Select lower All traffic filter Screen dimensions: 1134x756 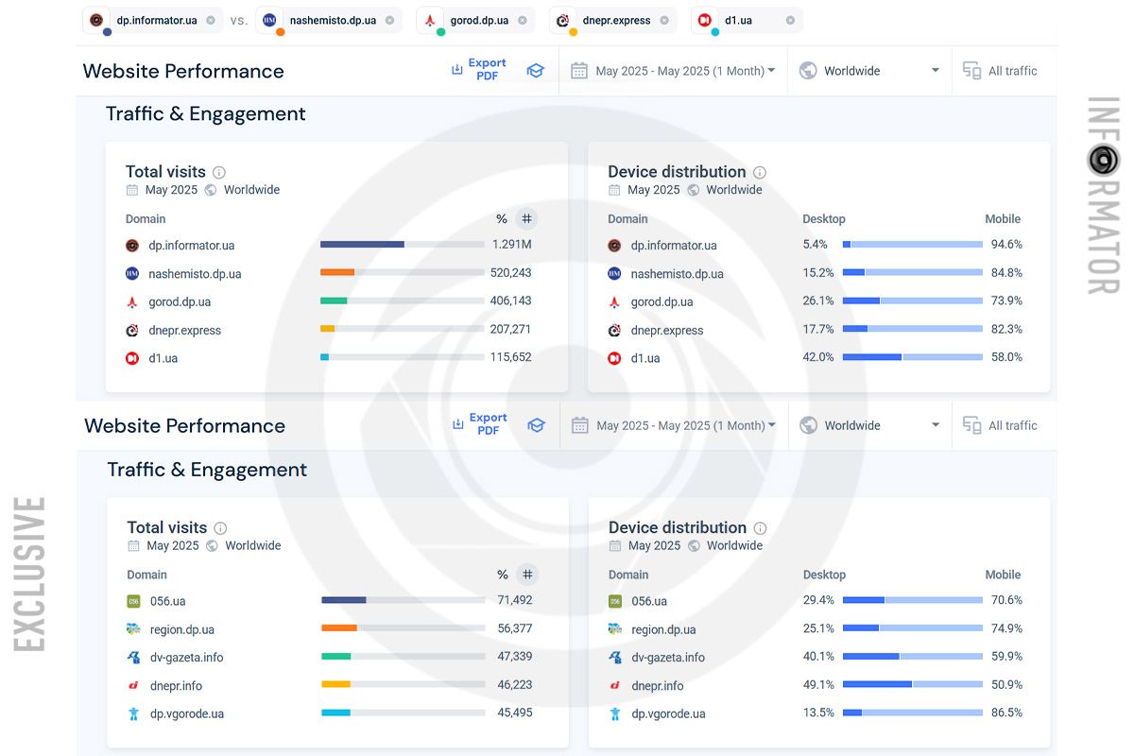click(x=1001, y=425)
